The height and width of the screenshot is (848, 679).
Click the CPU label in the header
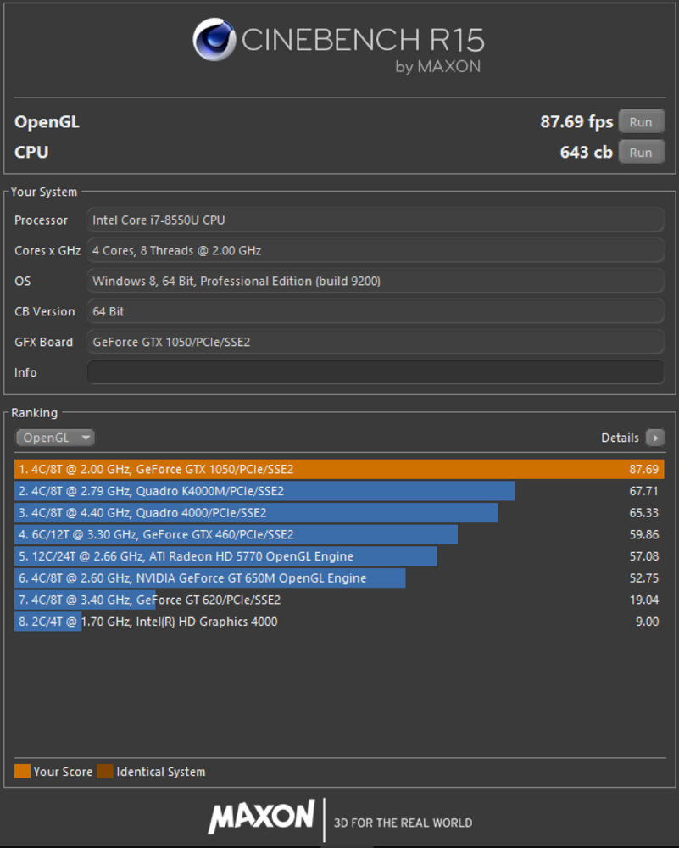click(31, 152)
